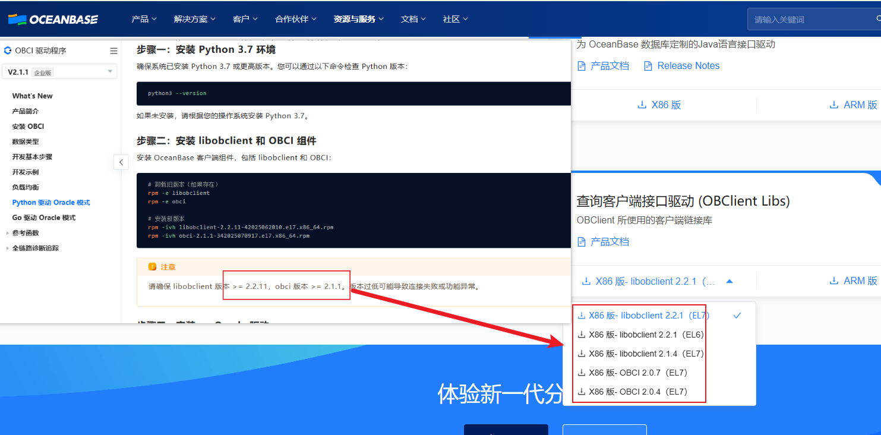Click the 产品文档 document icon under Java driver
This screenshot has height=435, width=881.
(582, 66)
